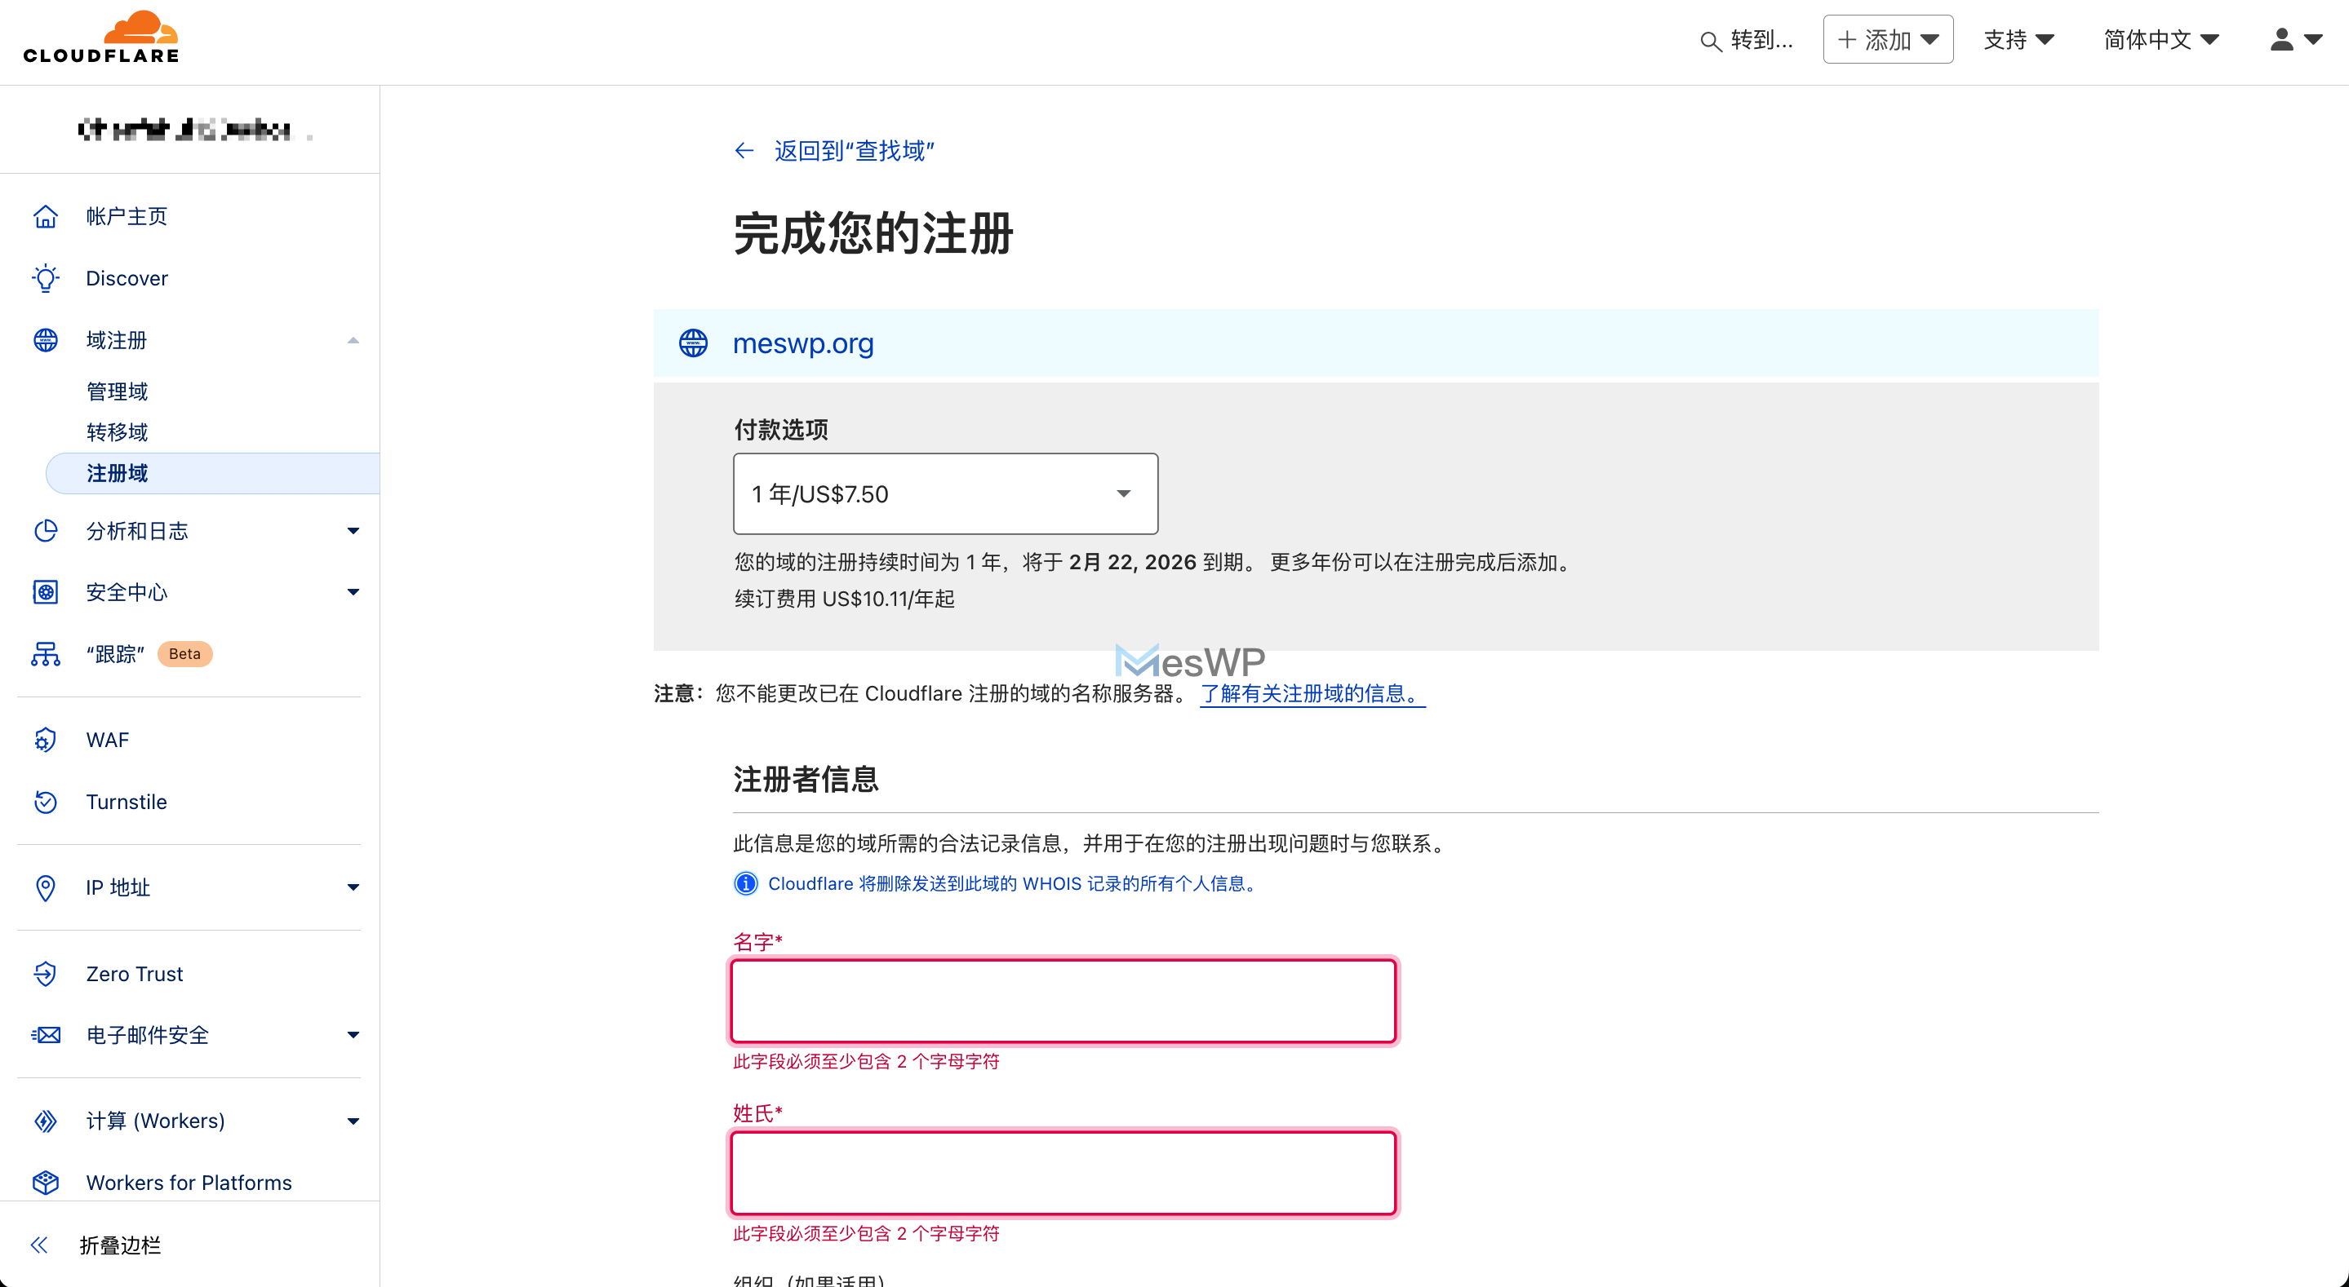
Task: Open Zero Trust from sidebar
Action: [x=135, y=974]
